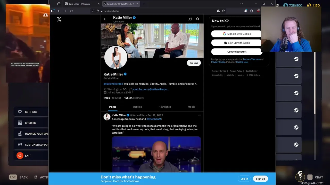Click the icon left of bookmark star
This screenshot has width=330, height=185.
(219, 11)
